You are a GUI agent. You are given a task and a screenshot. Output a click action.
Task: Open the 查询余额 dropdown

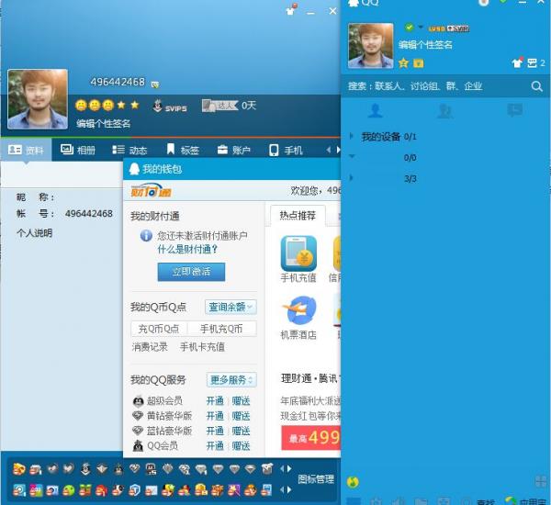point(231,307)
